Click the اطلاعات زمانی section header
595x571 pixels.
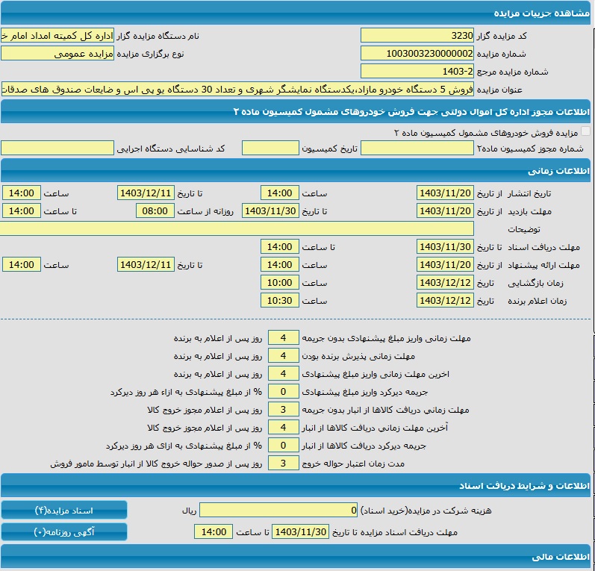(x=296, y=171)
